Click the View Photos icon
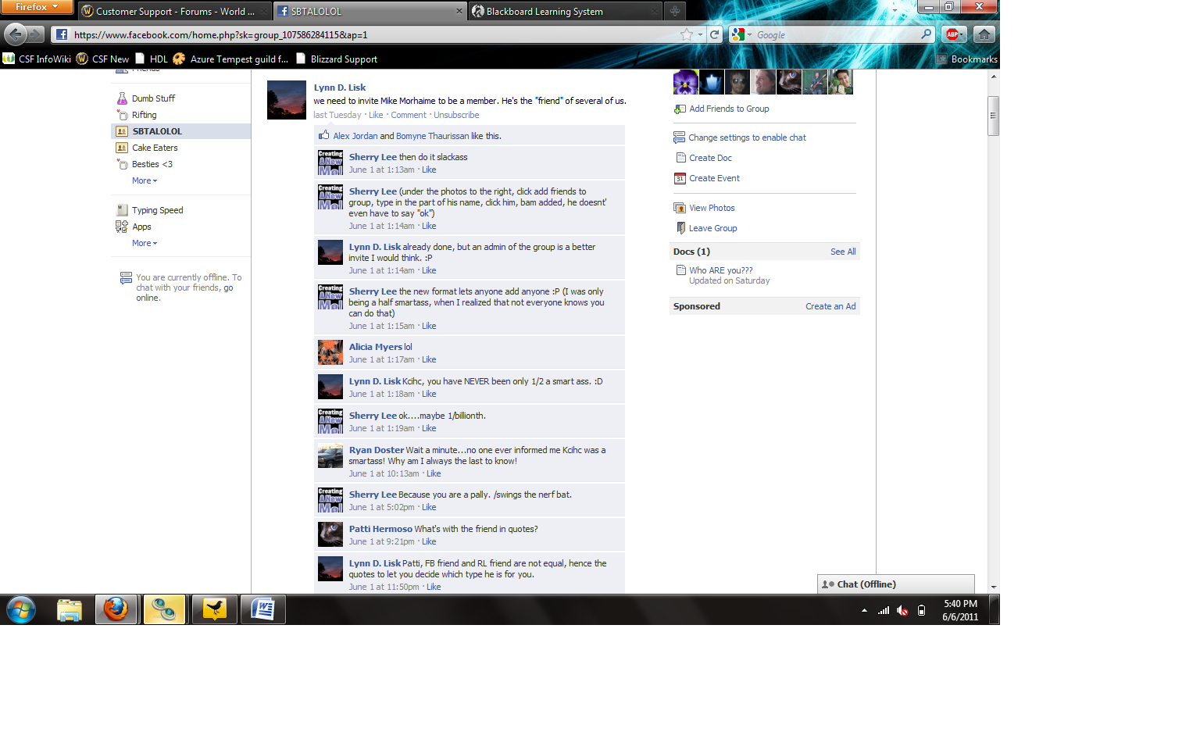 tap(680, 208)
